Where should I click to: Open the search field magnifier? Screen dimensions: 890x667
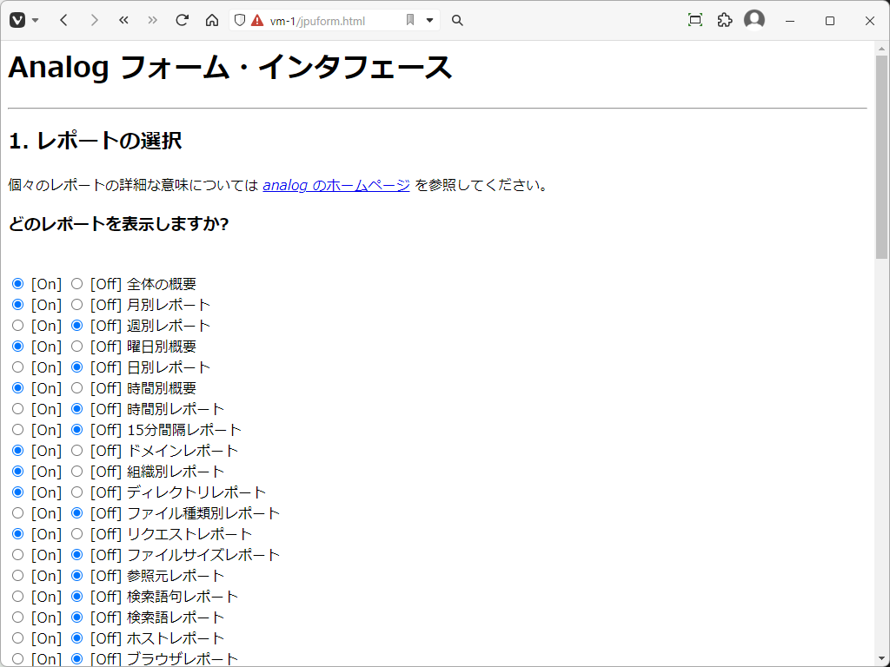(x=457, y=21)
